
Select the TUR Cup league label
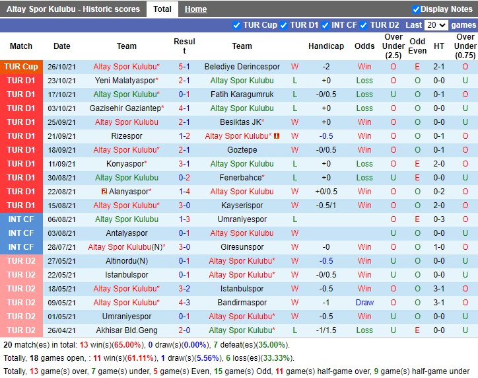(x=21, y=67)
